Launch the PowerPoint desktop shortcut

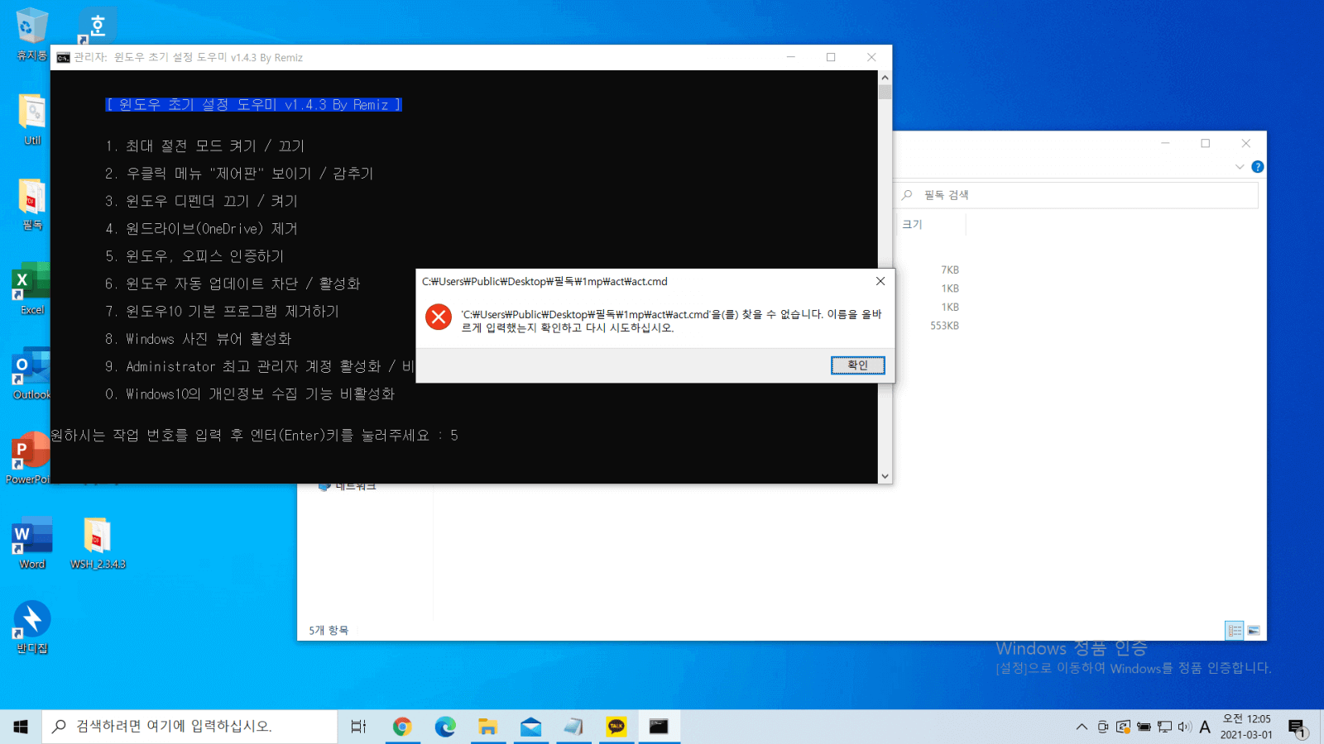point(30,458)
